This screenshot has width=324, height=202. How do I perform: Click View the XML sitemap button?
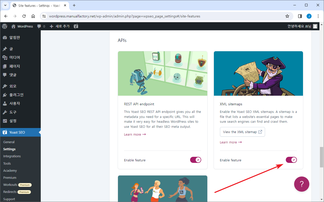(242, 132)
